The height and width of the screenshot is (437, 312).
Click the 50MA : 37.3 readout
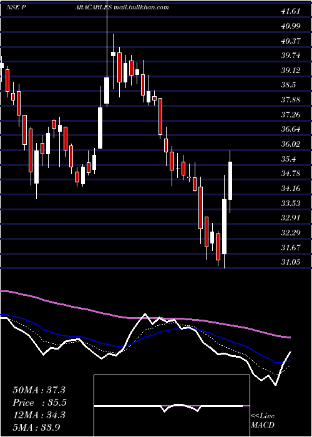39,390
